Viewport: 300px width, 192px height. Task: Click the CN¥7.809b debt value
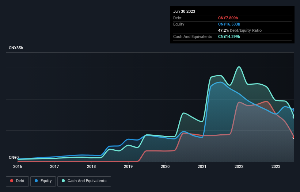pyautogui.click(x=228, y=18)
